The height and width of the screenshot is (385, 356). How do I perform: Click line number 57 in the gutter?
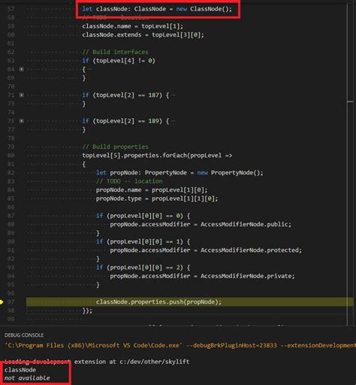click(x=11, y=9)
